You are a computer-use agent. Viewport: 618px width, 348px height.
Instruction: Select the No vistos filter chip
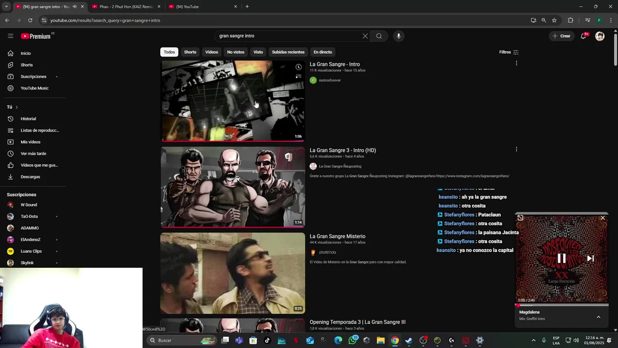[236, 52]
